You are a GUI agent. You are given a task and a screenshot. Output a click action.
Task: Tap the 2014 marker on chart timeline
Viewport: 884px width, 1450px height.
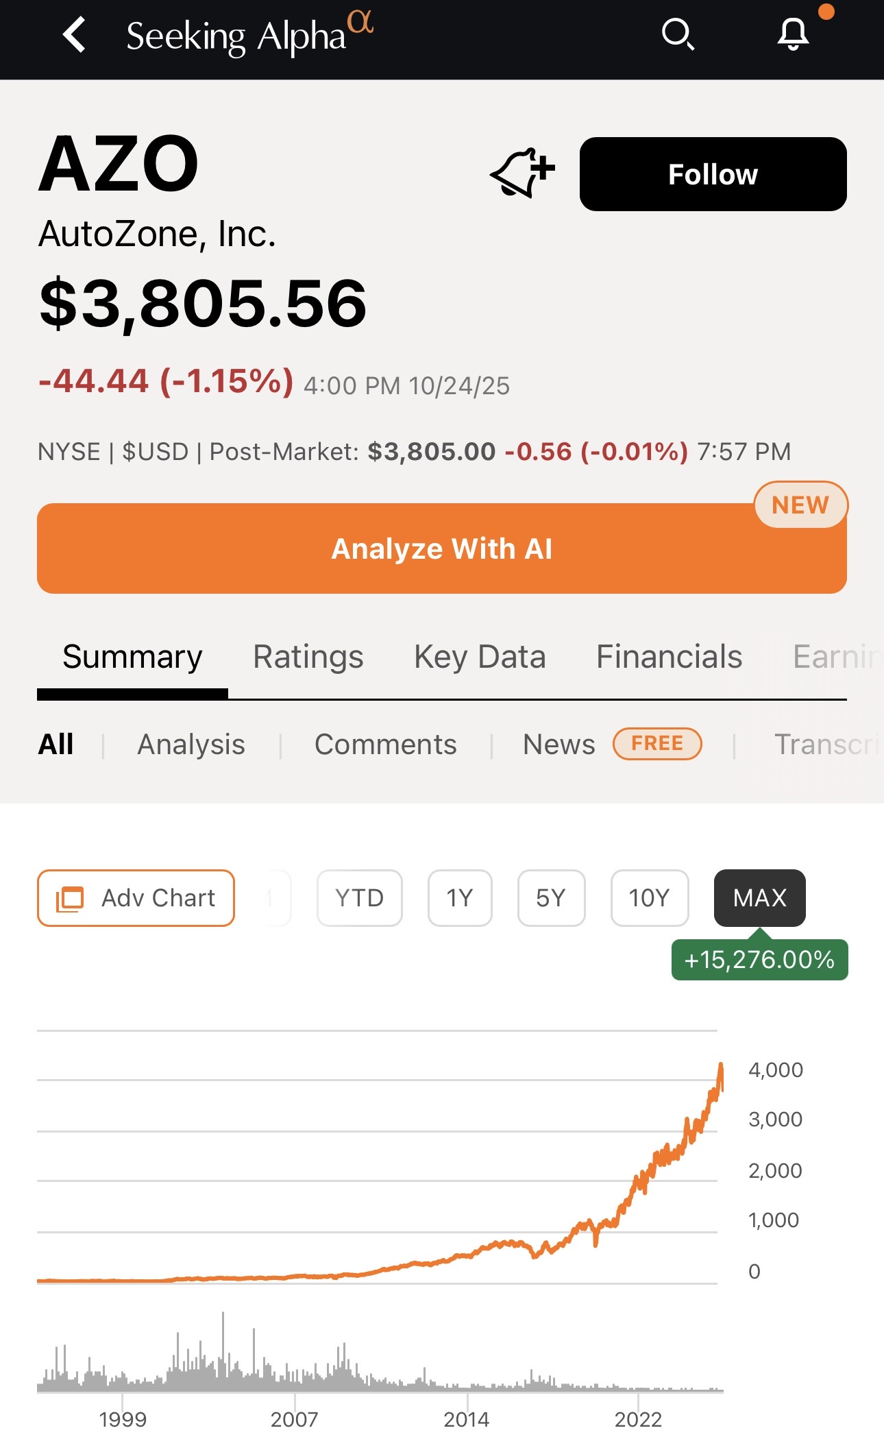click(467, 1418)
